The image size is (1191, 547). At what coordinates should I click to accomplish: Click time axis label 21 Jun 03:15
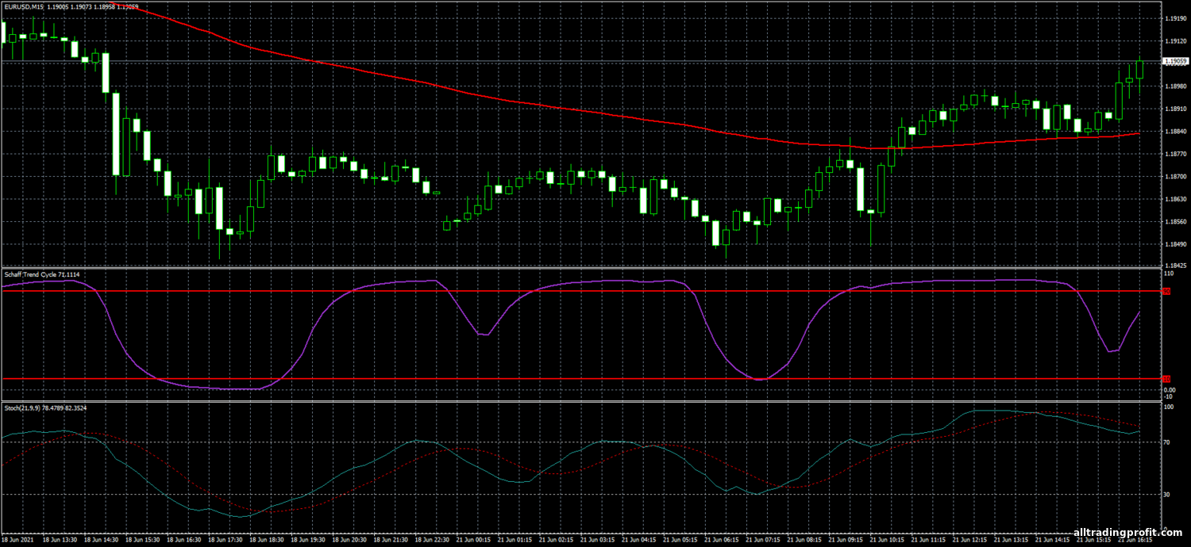pos(598,539)
